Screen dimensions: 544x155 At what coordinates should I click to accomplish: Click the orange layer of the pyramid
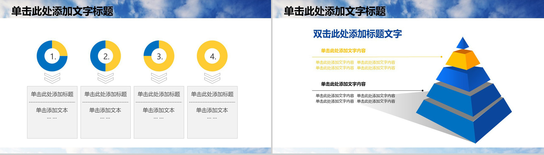[462, 60]
